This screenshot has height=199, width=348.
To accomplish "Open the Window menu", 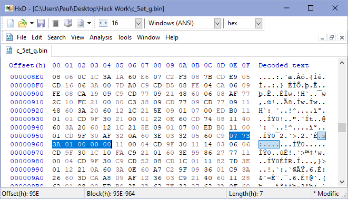I will (x=148, y=37).
